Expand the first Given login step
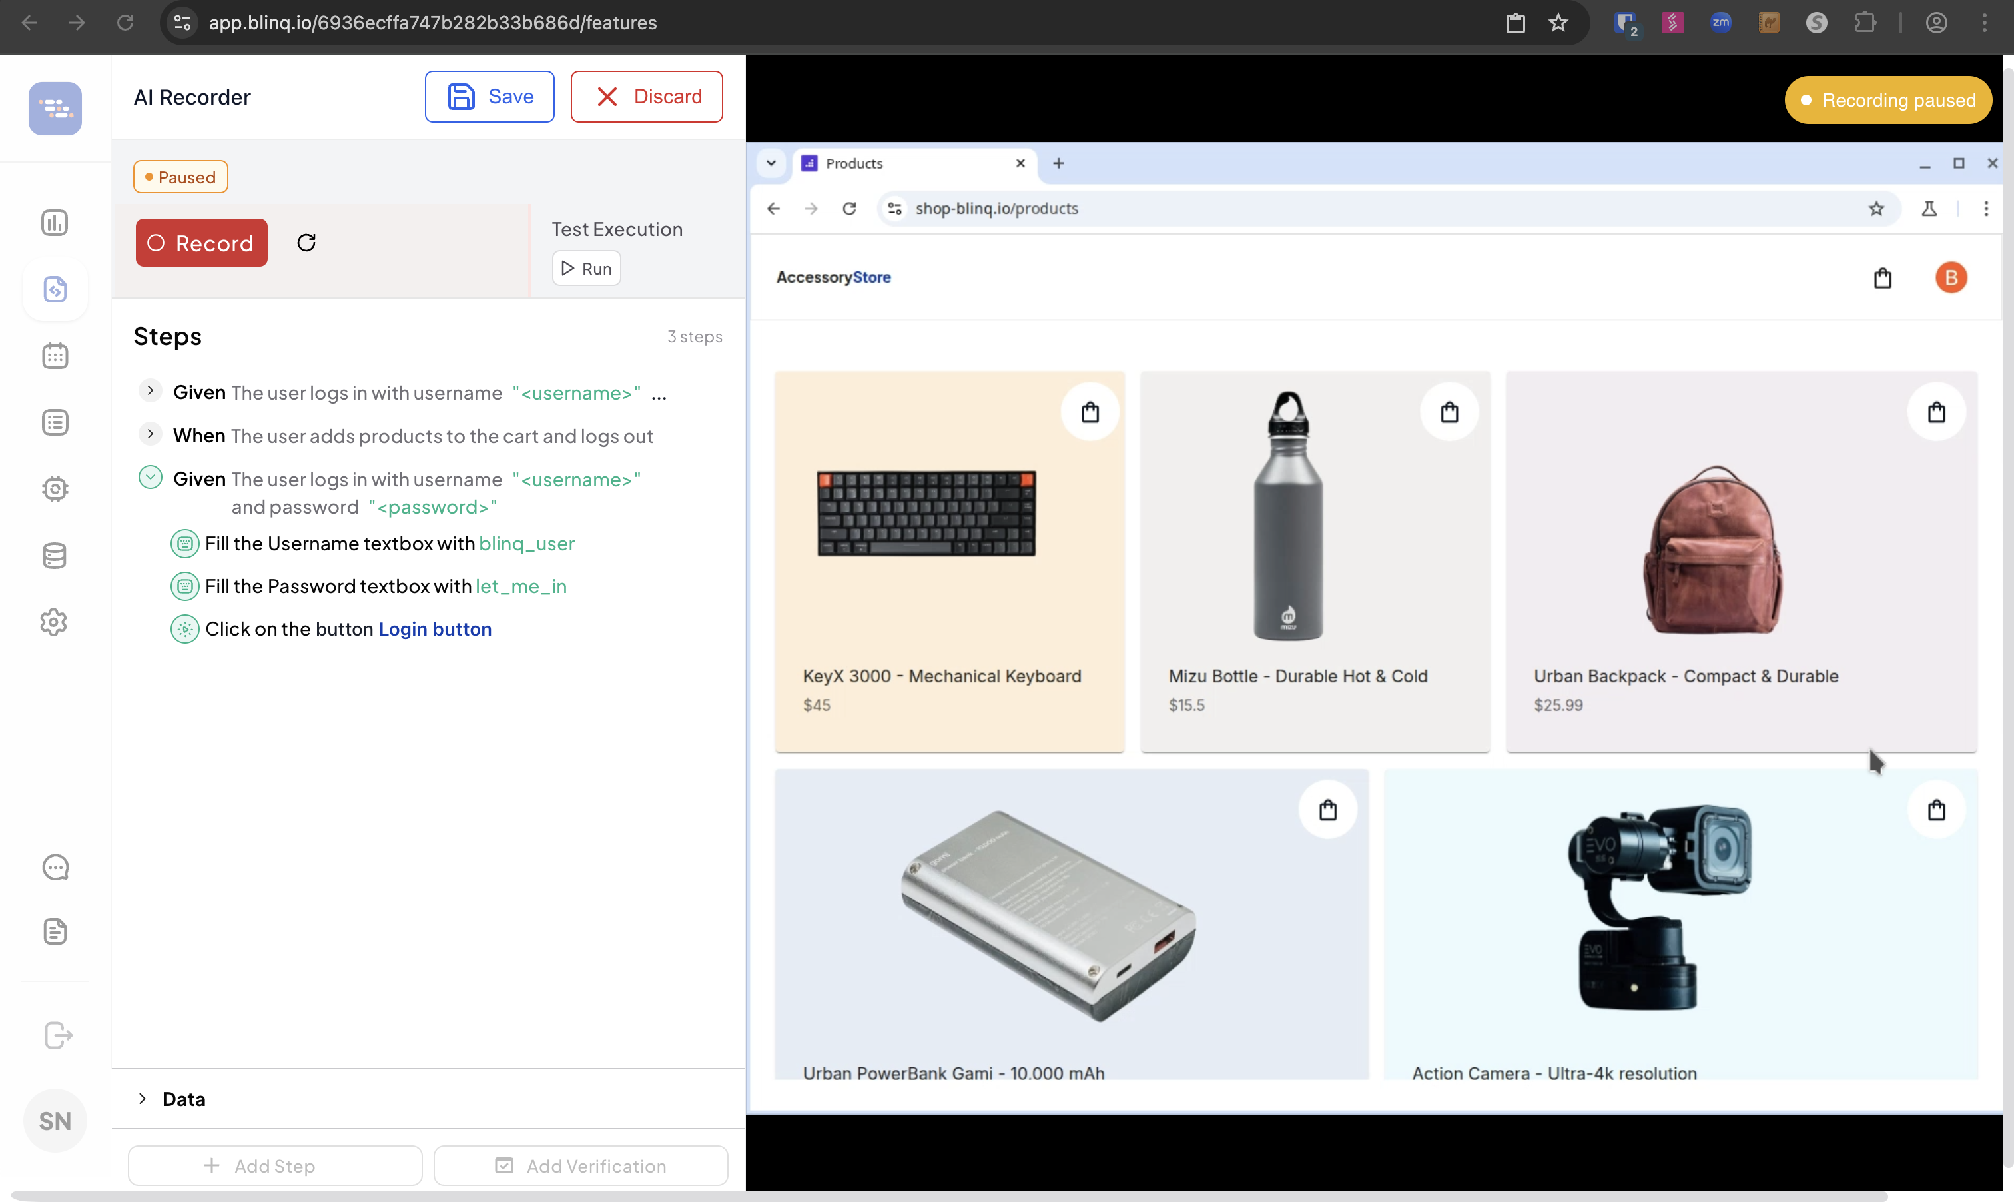 tap(150, 391)
